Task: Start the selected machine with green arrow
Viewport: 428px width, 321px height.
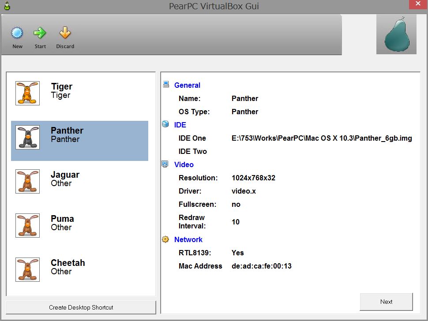Action: (x=40, y=33)
